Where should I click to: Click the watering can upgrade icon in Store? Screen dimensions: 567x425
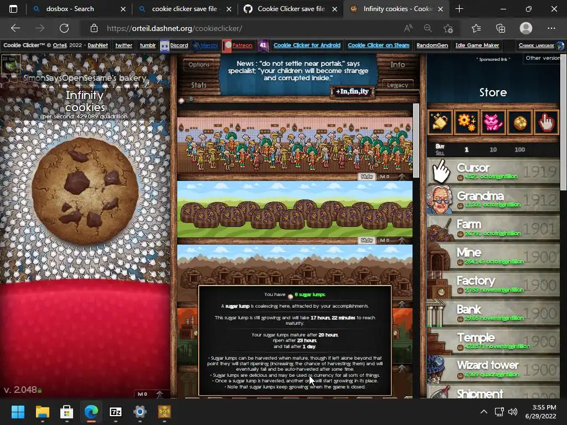pyautogui.click(x=440, y=122)
